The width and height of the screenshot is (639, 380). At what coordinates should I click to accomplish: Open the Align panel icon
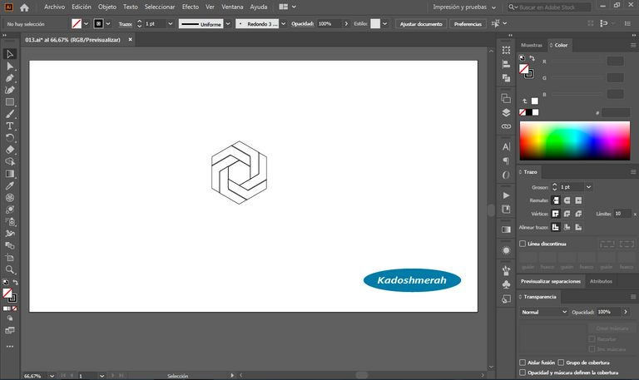506,64
